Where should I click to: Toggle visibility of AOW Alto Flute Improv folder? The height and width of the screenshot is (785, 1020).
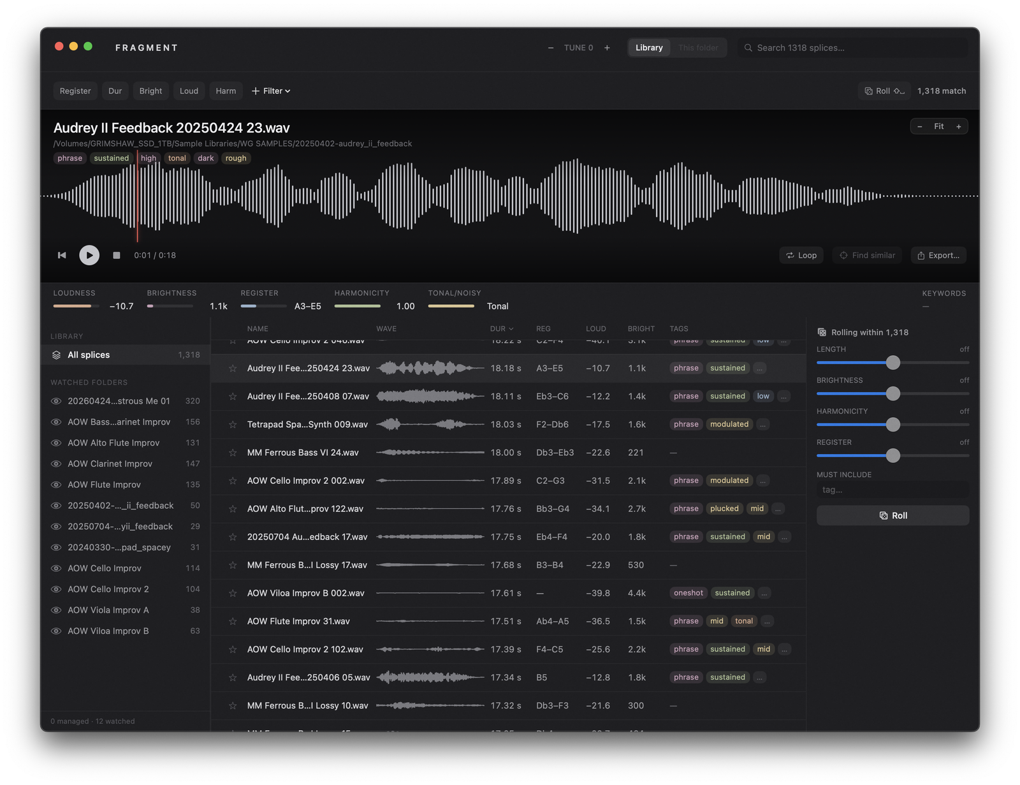(x=56, y=443)
